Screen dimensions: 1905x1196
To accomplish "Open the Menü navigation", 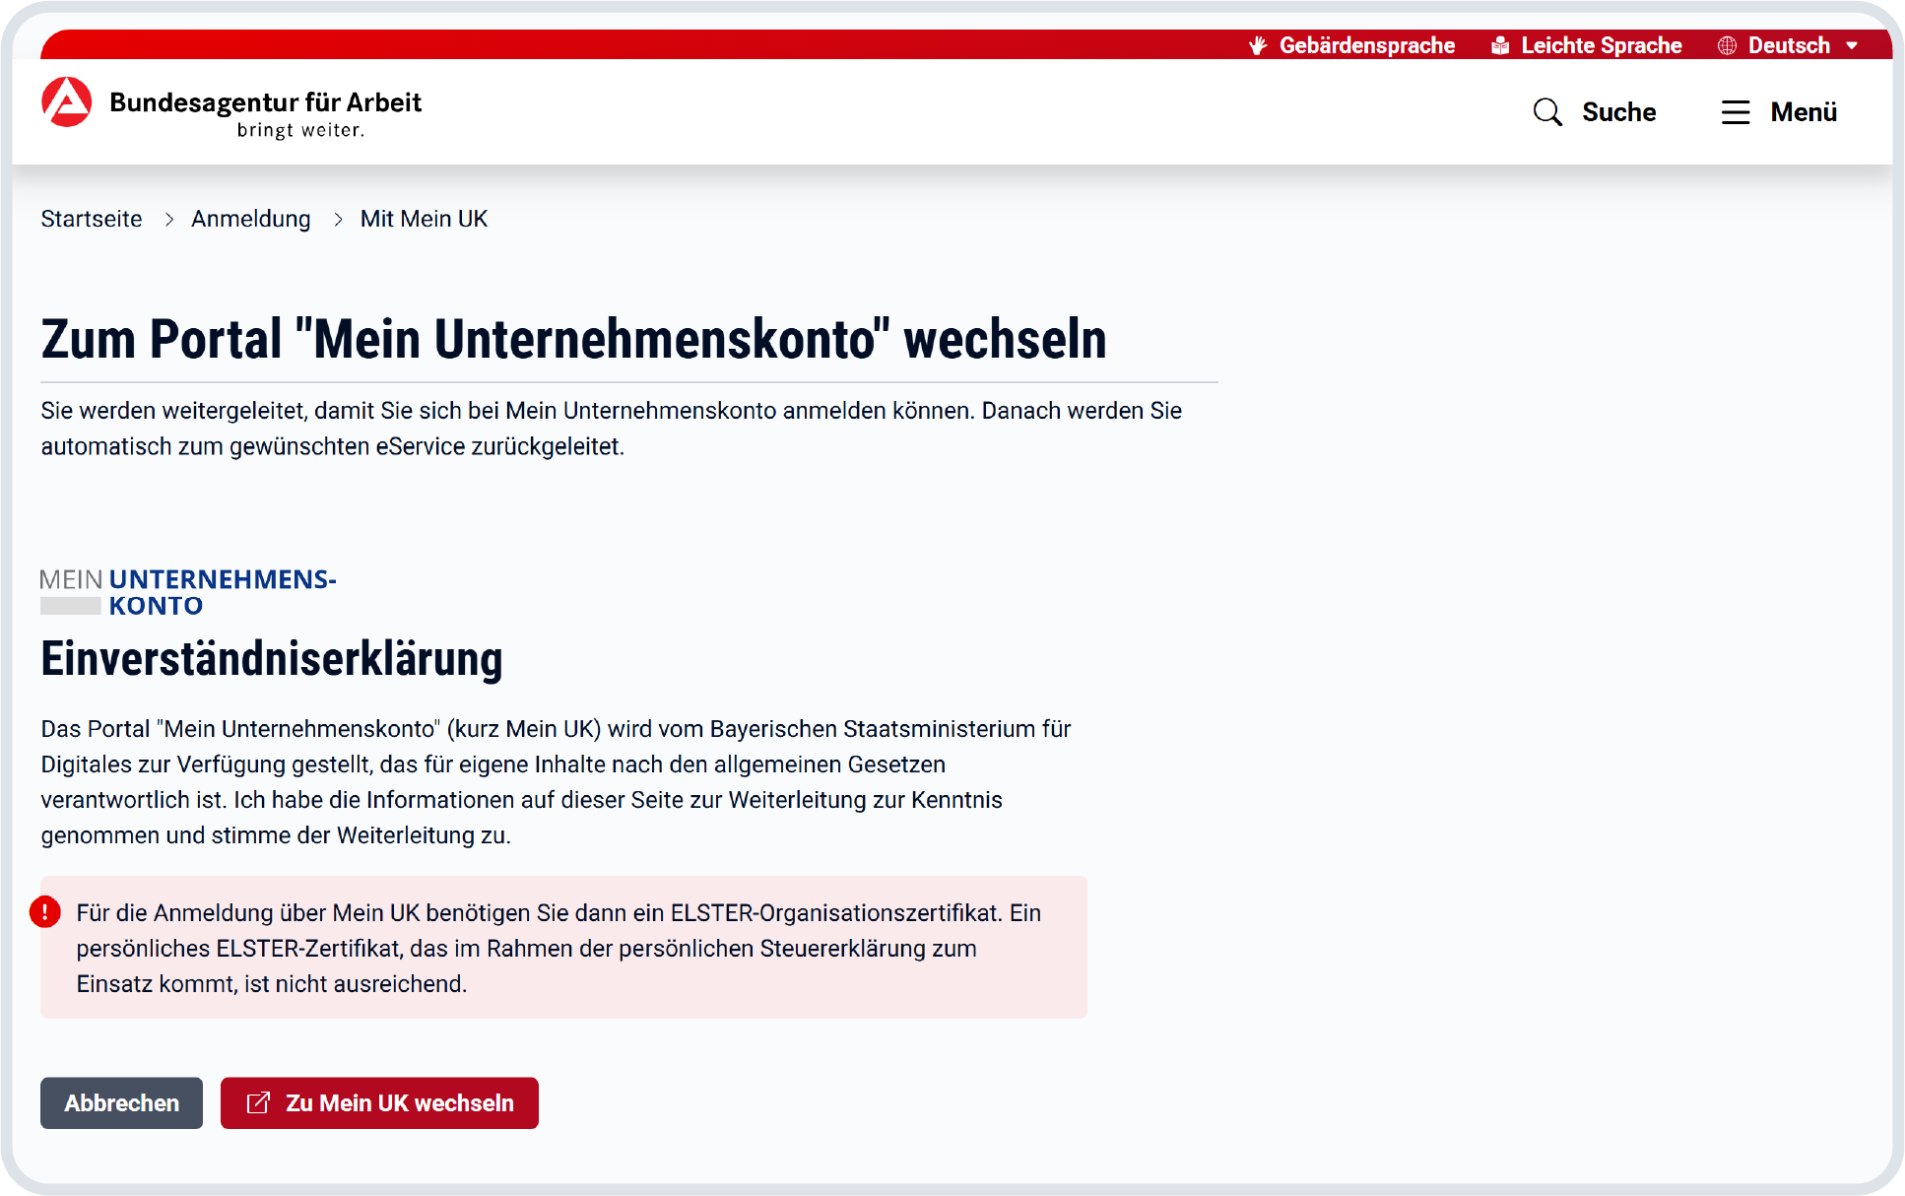I will [x=1802, y=112].
